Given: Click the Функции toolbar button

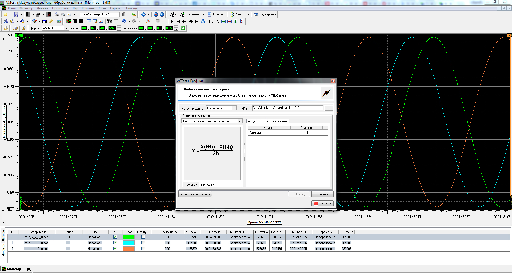Looking at the screenshot, I should (x=216, y=14).
